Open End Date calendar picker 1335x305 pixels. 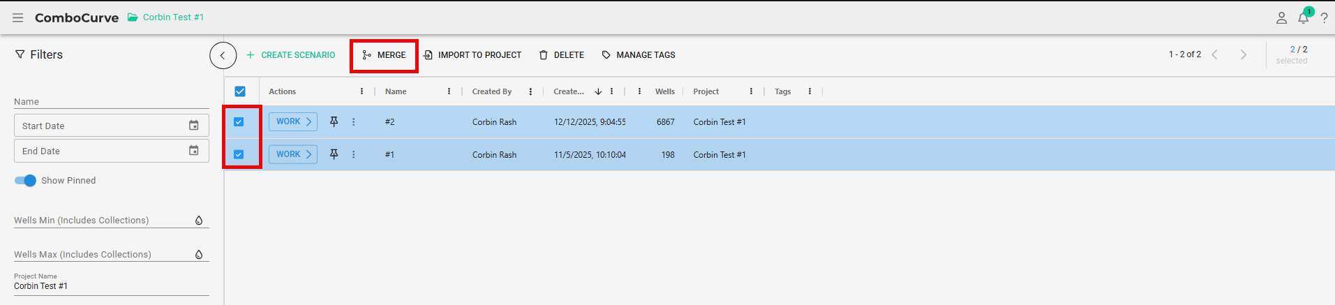click(x=194, y=151)
